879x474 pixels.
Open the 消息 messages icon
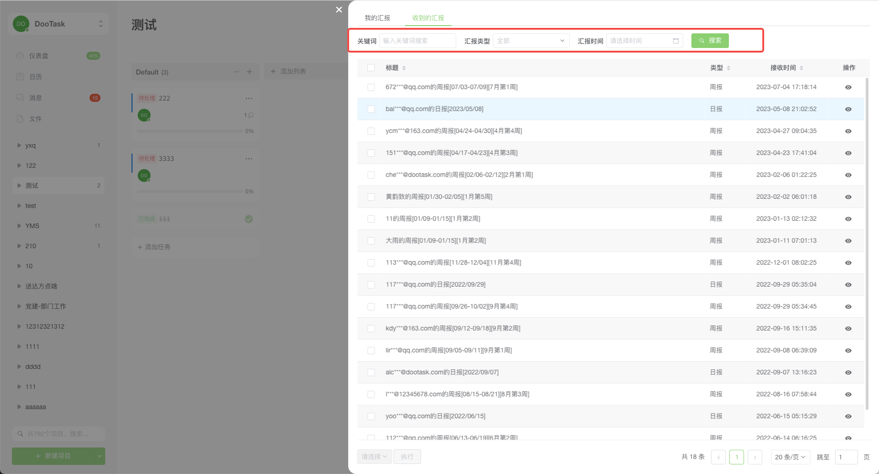[20, 97]
